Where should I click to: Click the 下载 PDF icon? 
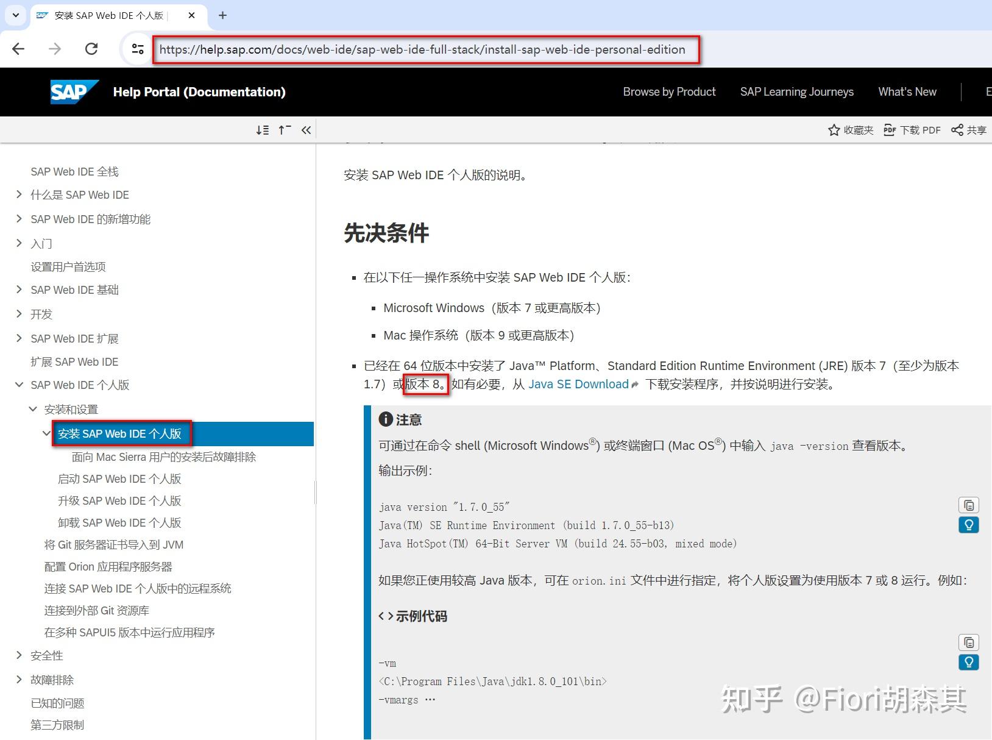pos(890,130)
